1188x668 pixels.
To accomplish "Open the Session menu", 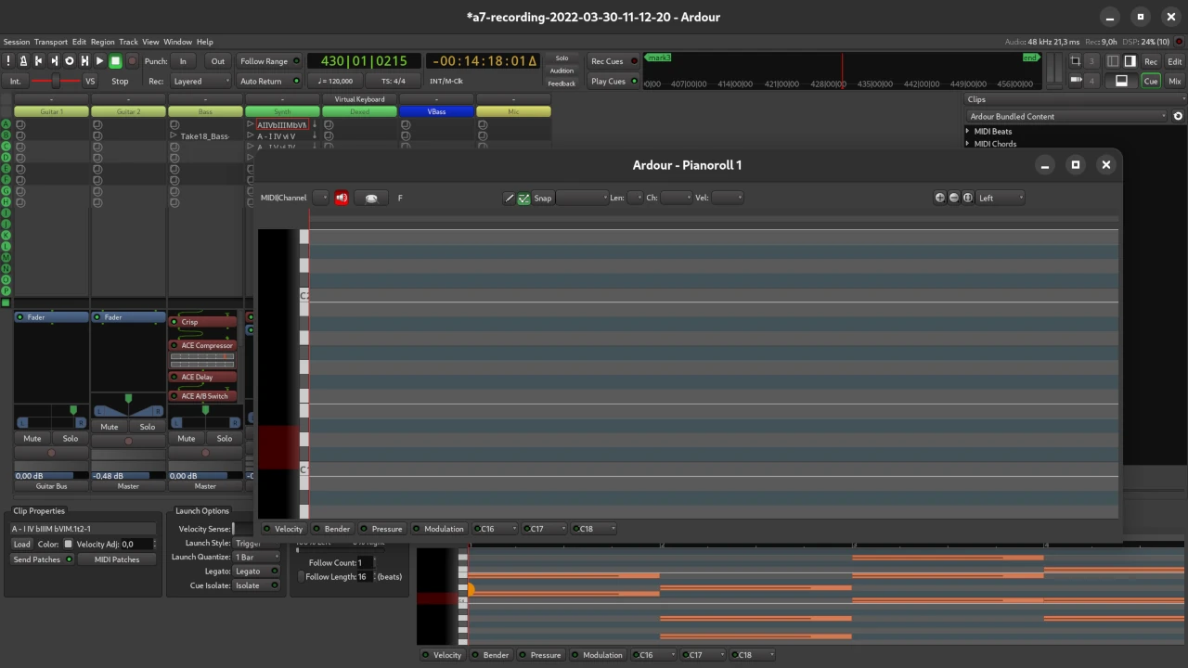I will (17, 42).
